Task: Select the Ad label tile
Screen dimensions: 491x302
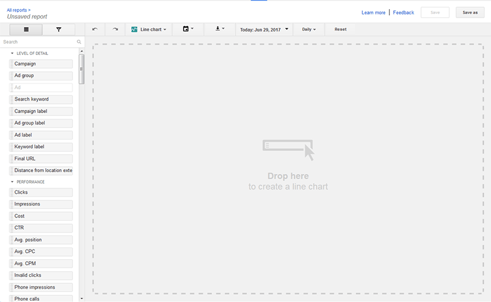Action: coord(41,135)
